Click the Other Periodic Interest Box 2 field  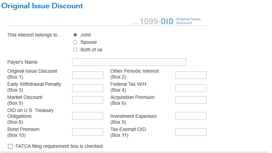click(x=191, y=75)
